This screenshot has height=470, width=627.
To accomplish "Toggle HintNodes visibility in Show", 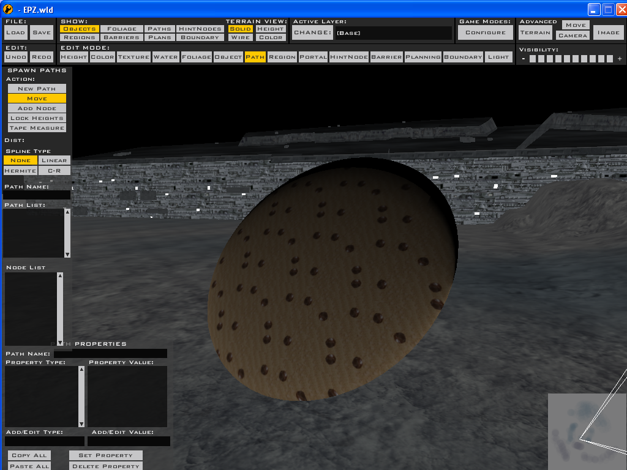I will click(200, 29).
